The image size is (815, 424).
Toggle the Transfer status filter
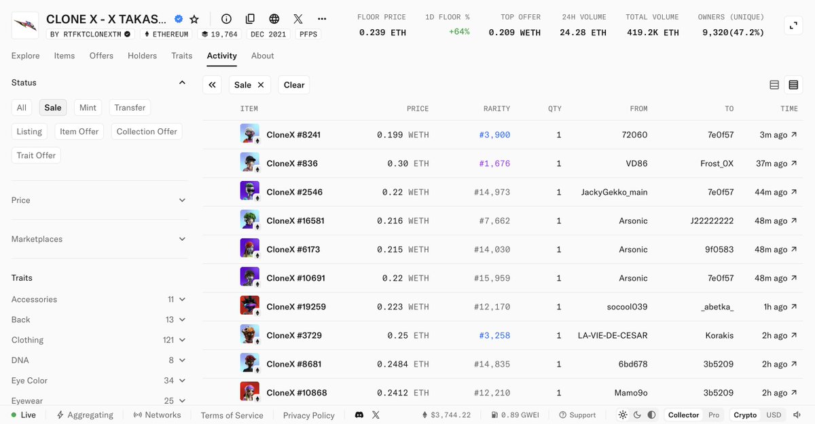[x=130, y=107]
